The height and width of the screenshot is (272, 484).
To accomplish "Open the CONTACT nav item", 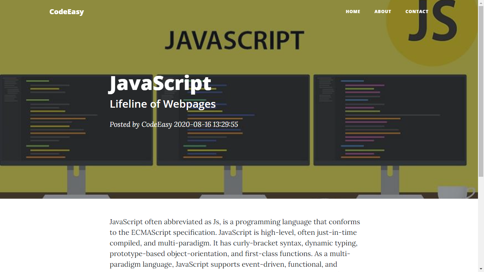I will [x=417, y=12].
